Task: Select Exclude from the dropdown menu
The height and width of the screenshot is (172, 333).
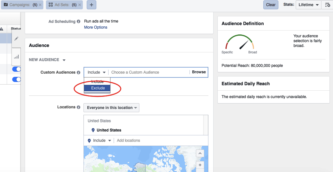Action: tap(97, 88)
